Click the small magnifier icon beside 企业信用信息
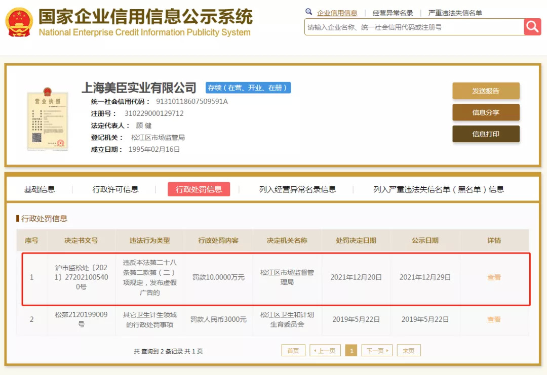547x375 pixels. pyautogui.click(x=309, y=12)
